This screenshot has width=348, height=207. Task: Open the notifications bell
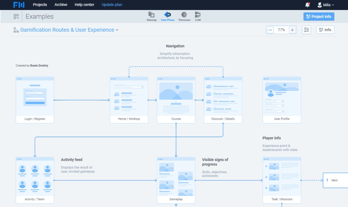tap(307, 5)
